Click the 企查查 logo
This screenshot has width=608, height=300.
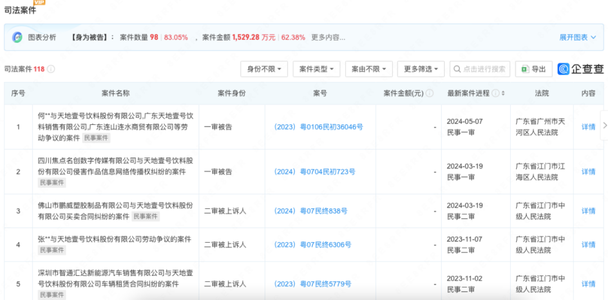580,69
